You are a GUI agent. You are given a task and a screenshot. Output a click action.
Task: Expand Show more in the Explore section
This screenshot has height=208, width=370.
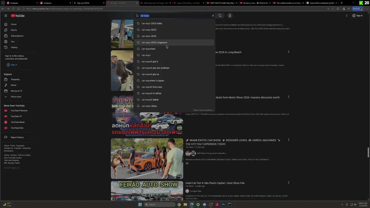tap(17, 97)
